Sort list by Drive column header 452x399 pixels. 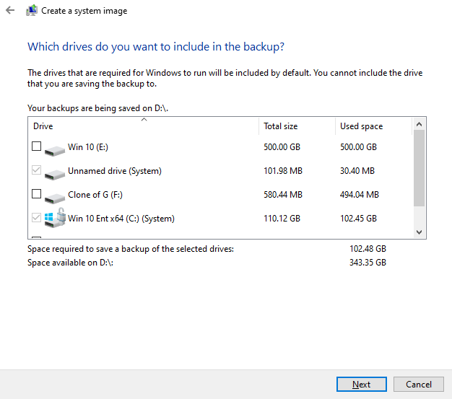pos(143,126)
